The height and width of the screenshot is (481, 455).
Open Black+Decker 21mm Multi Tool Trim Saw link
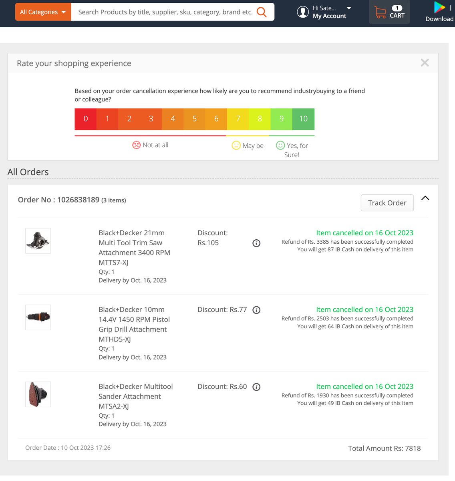pyautogui.click(x=135, y=248)
